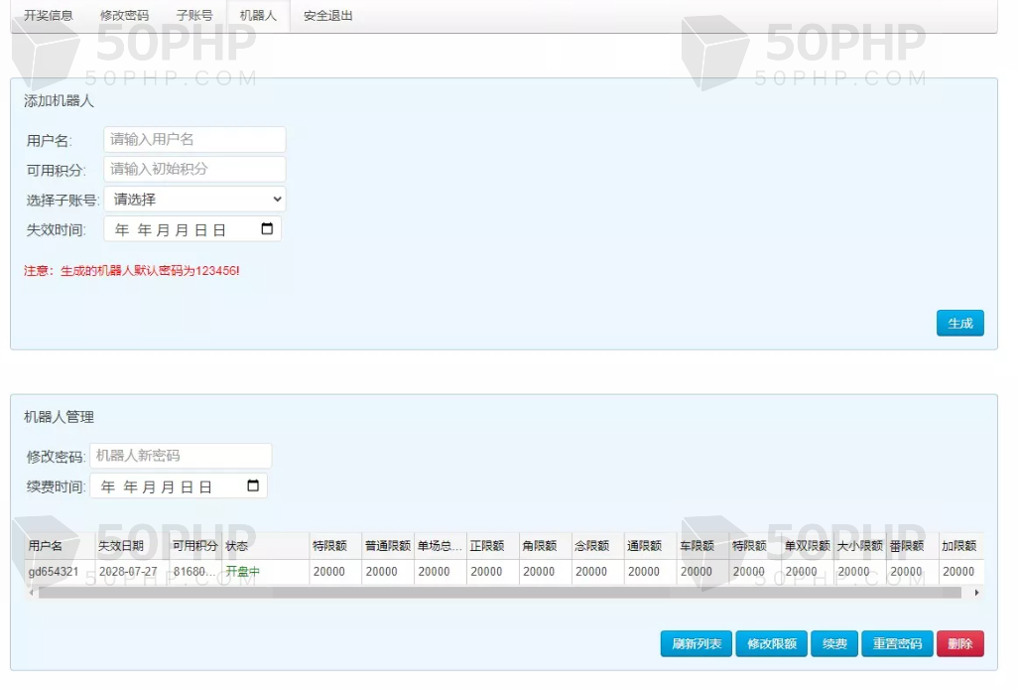Open the 开奖信息 tab
The image size is (1018, 689).
tap(49, 16)
